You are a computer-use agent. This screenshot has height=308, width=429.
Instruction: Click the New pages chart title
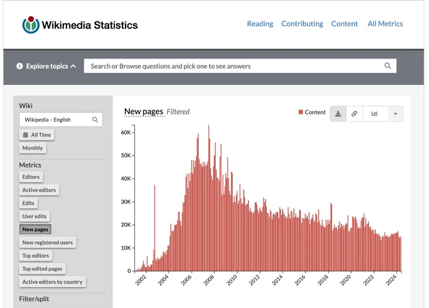(x=144, y=111)
